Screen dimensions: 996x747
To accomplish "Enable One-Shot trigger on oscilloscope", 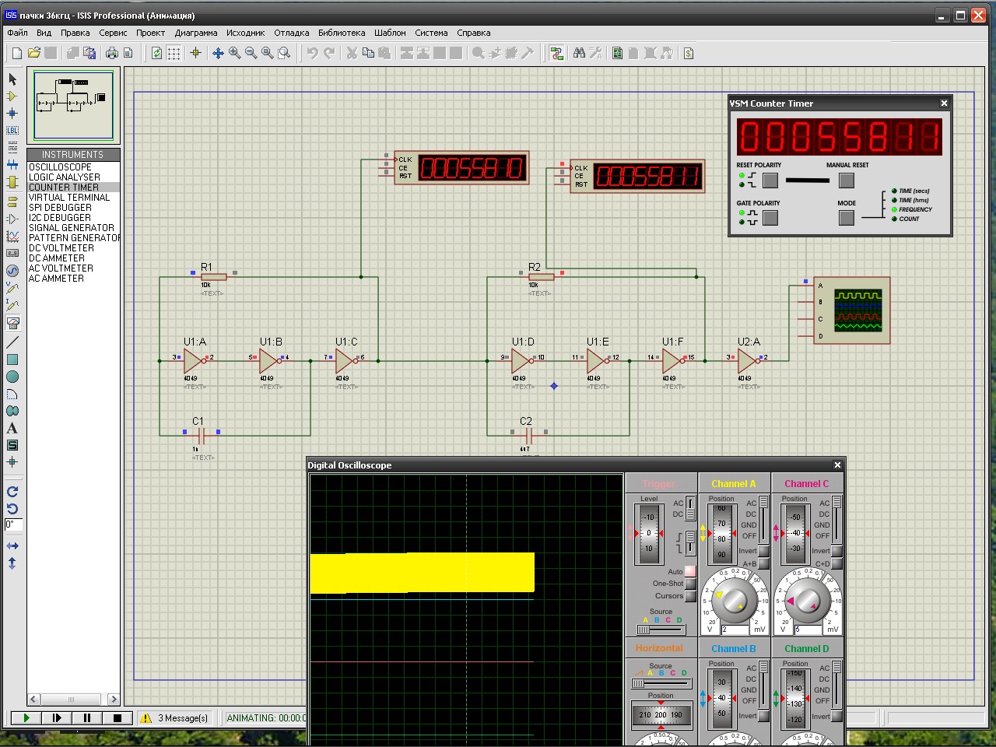I will [690, 584].
